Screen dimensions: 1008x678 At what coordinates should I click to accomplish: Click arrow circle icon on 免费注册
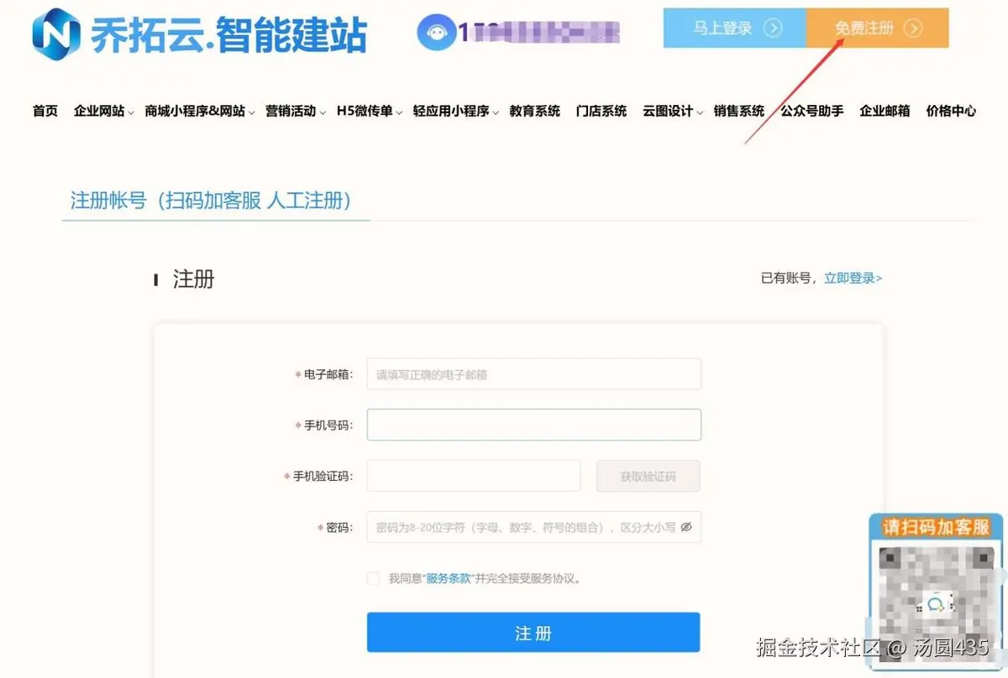[913, 28]
